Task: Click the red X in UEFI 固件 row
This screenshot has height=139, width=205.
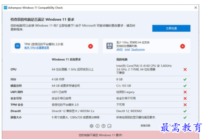Action: point(185,92)
